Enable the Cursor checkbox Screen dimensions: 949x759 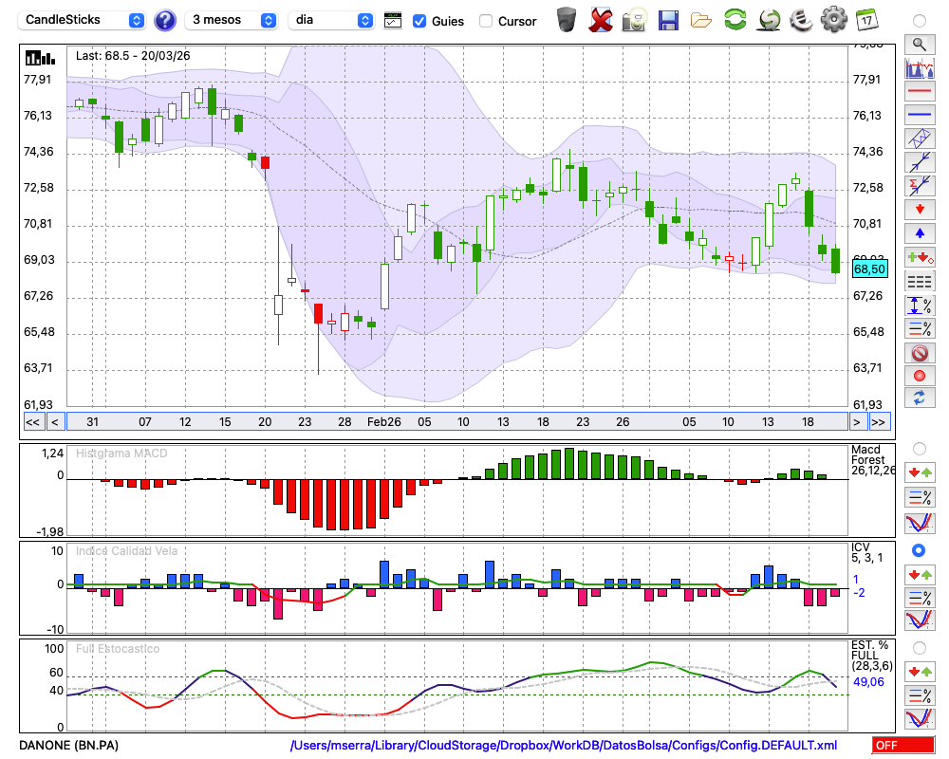click(x=486, y=21)
